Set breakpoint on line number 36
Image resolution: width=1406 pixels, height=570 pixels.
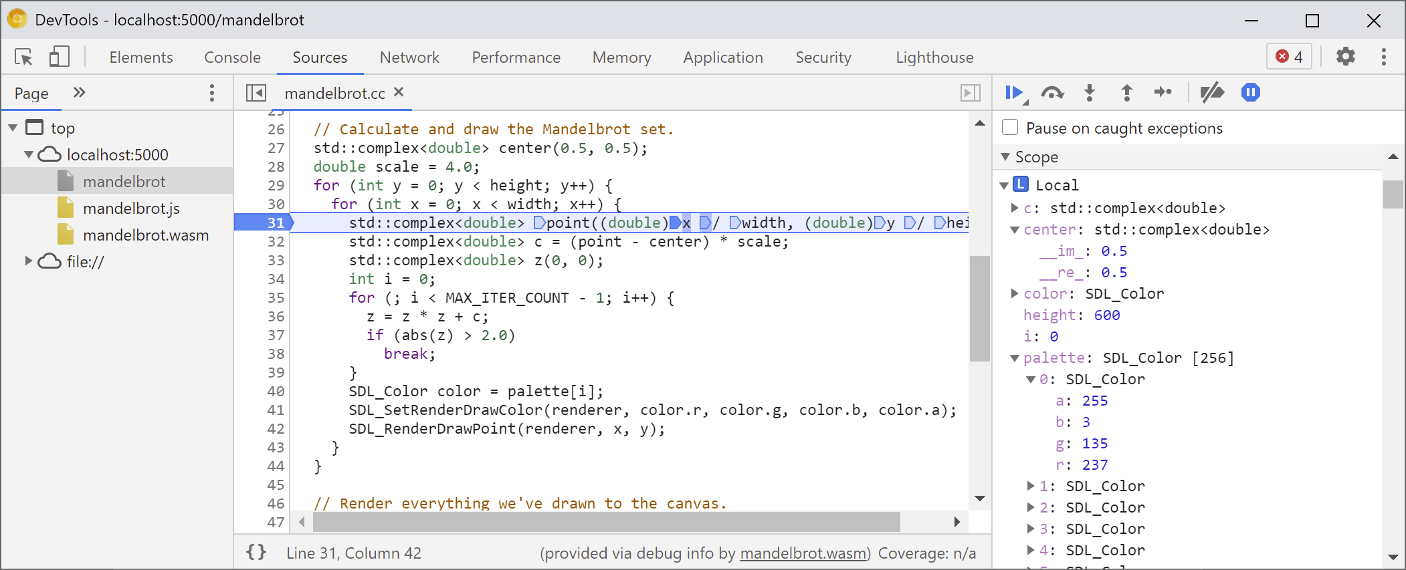tap(276, 316)
